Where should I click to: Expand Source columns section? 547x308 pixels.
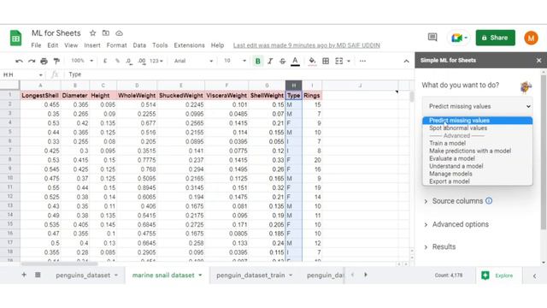[458, 201]
